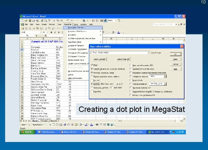The width and height of the screenshot is (208, 150).
Task: Click the Sort Descending icon
Action: [97, 21]
